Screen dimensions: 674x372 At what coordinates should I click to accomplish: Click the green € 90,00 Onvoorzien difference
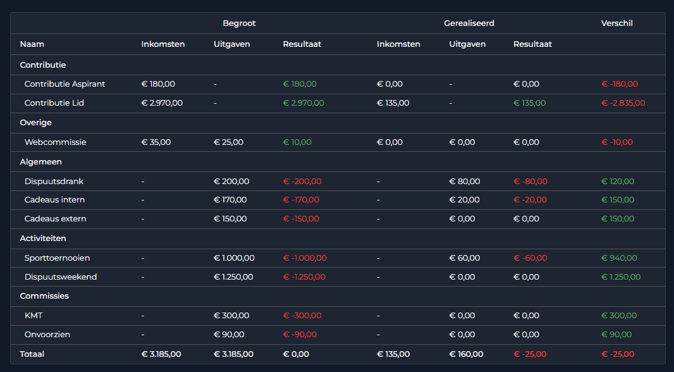click(617, 335)
